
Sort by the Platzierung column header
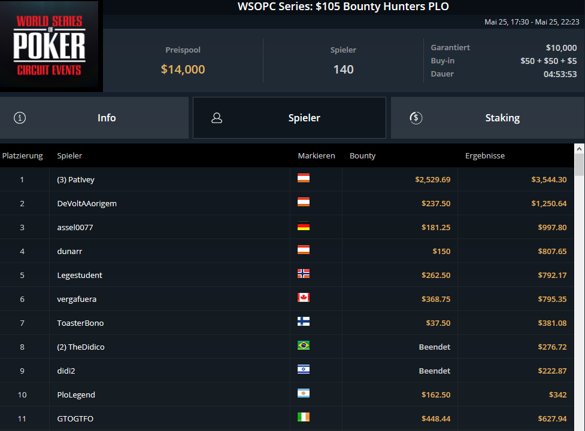(x=22, y=155)
